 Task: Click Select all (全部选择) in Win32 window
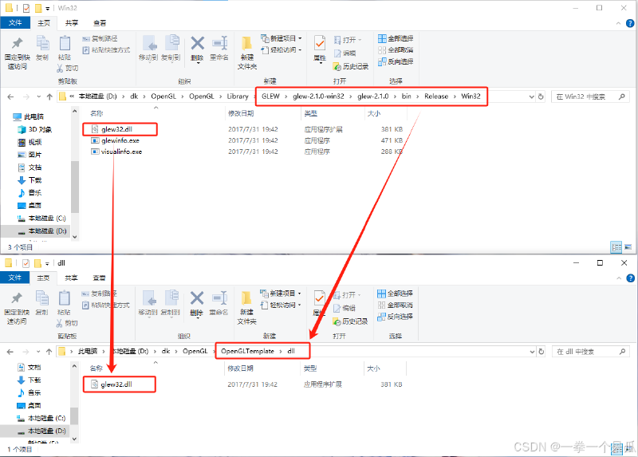tap(396, 38)
